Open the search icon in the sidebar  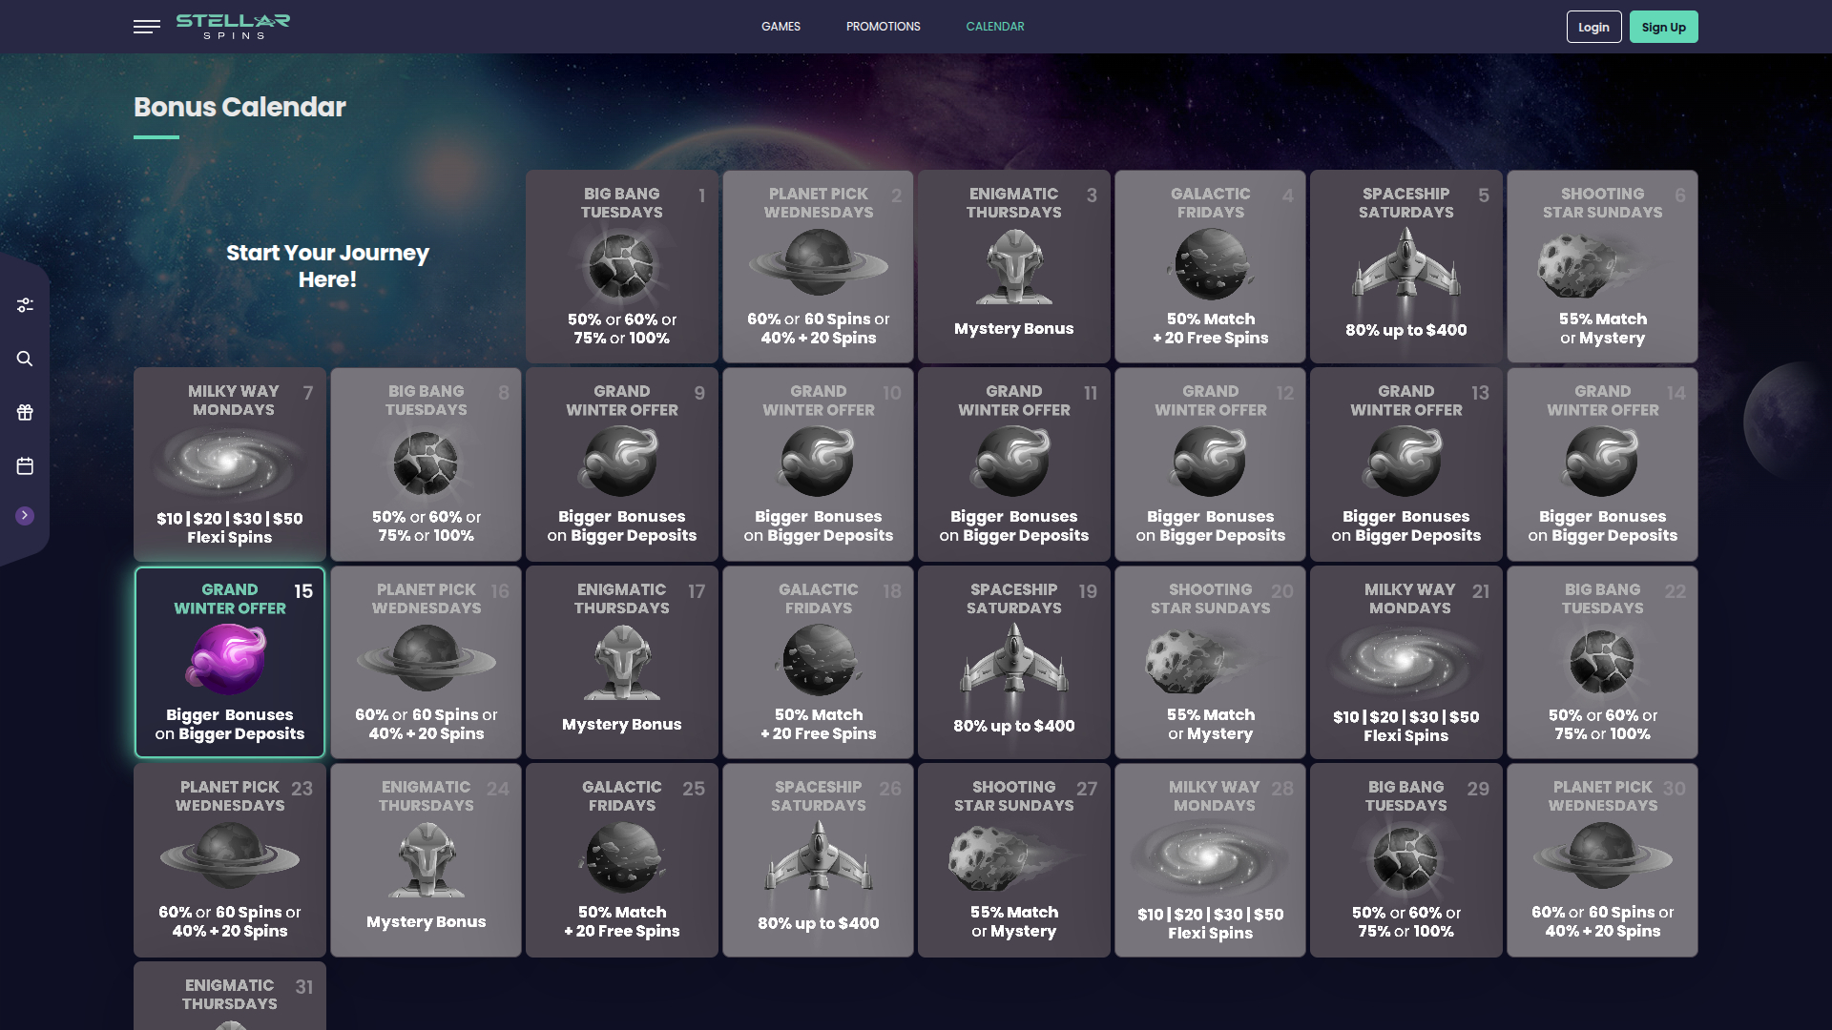[x=25, y=359]
